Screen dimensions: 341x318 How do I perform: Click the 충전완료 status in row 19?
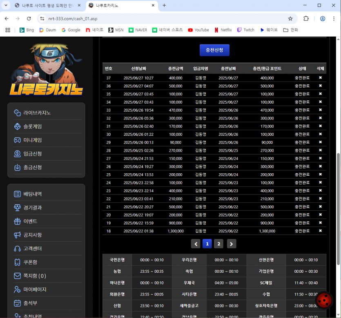click(x=302, y=223)
